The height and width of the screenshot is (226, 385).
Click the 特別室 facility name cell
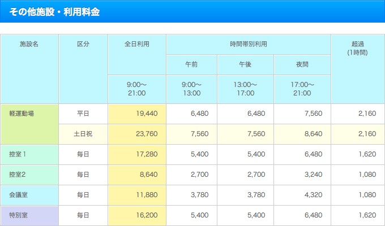click(x=29, y=215)
